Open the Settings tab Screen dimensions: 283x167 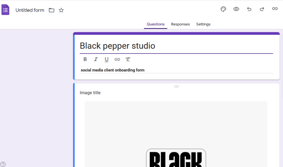tap(203, 24)
